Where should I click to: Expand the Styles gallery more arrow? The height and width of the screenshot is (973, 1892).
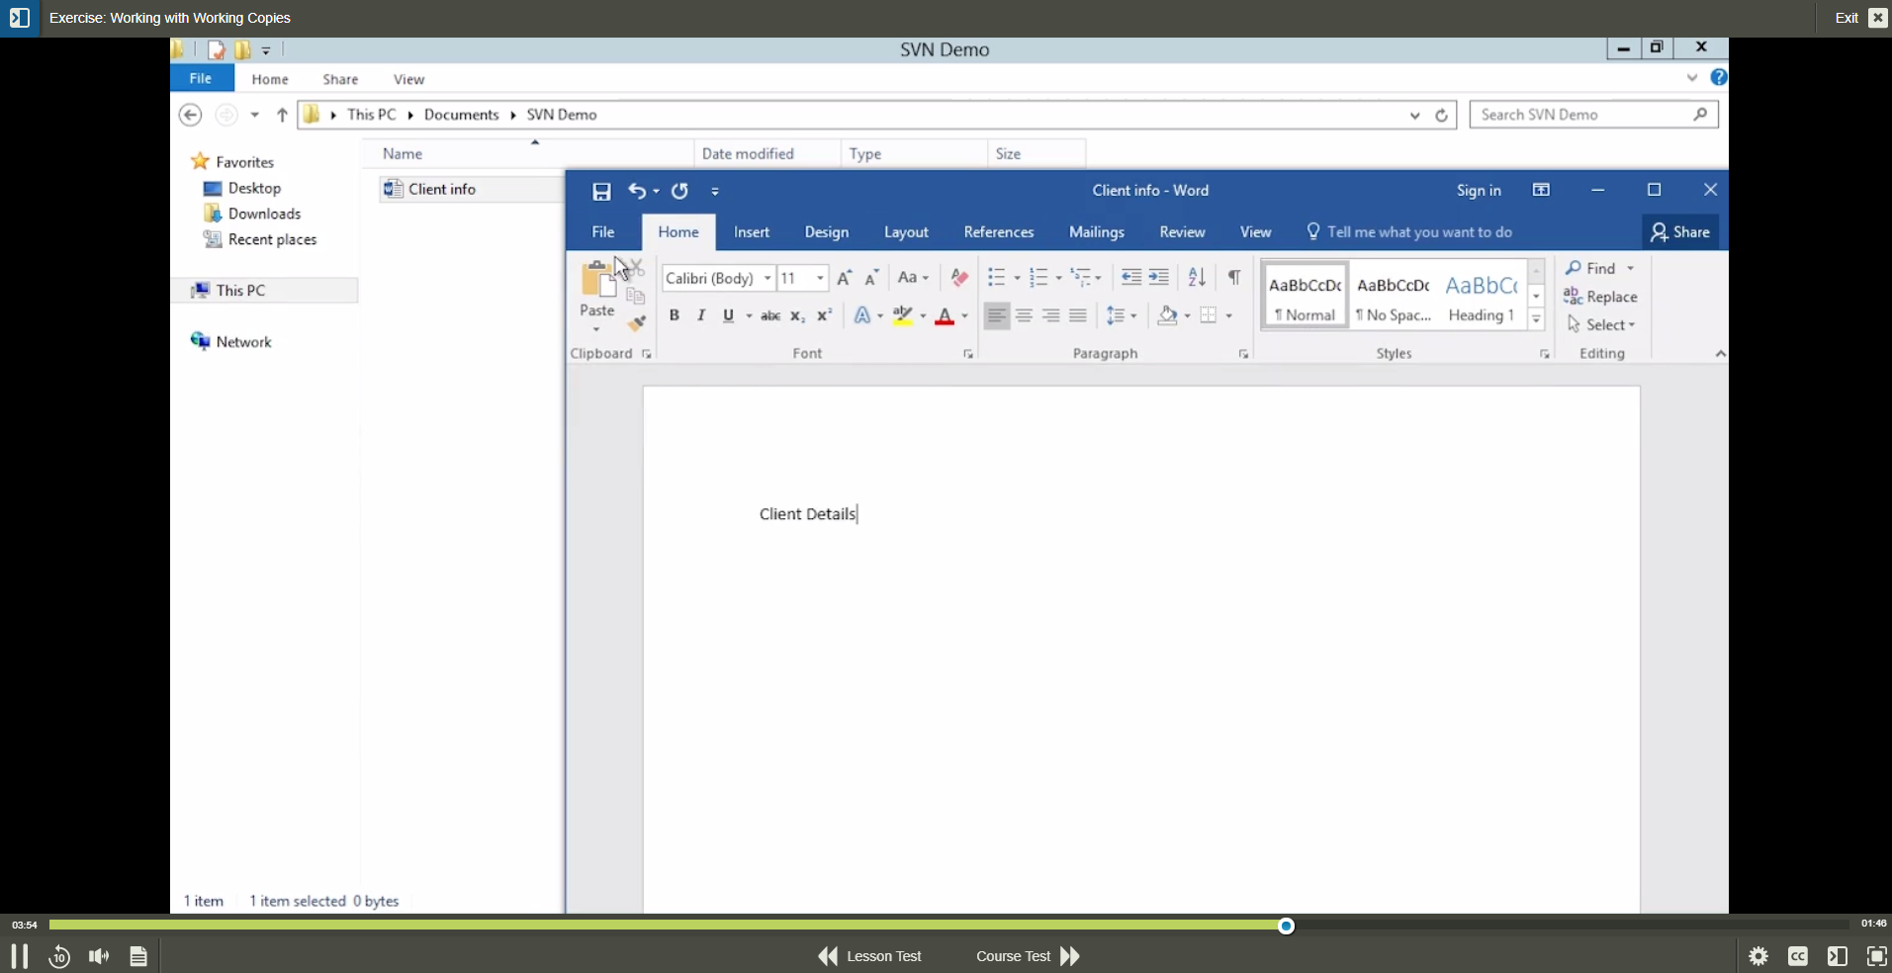click(1536, 319)
